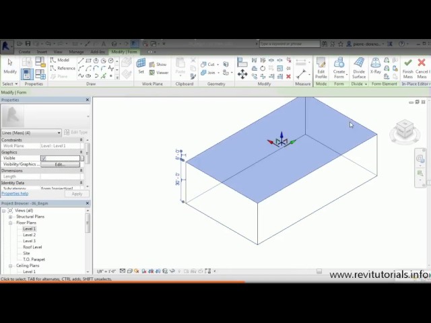
Task: Click Edit Profile
Action: [321, 68]
